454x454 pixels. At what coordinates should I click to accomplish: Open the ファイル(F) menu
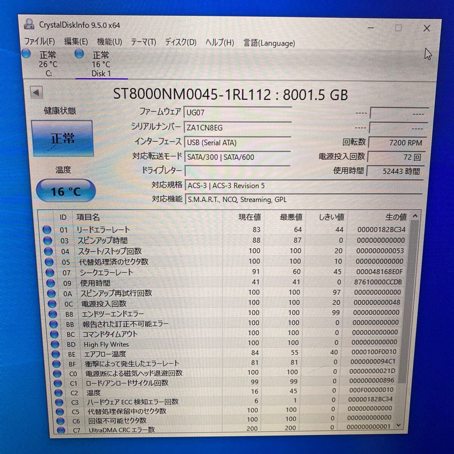(39, 41)
